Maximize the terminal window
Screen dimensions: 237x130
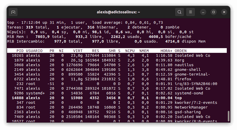coord(214,12)
